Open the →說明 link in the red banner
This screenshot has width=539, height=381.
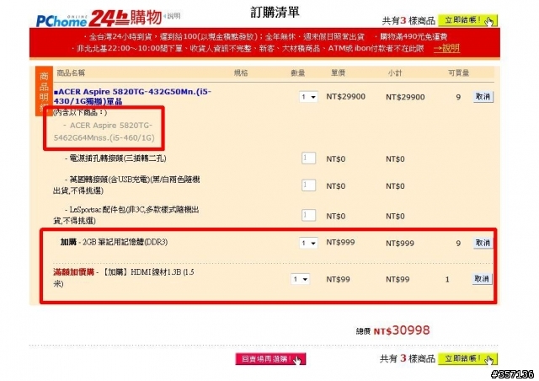(x=446, y=48)
